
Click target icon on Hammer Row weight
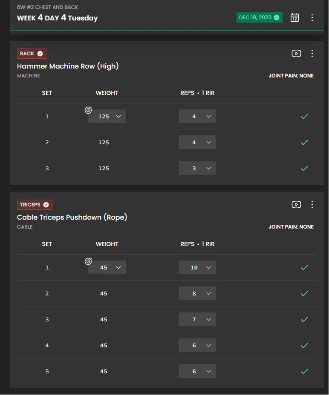[88, 110]
